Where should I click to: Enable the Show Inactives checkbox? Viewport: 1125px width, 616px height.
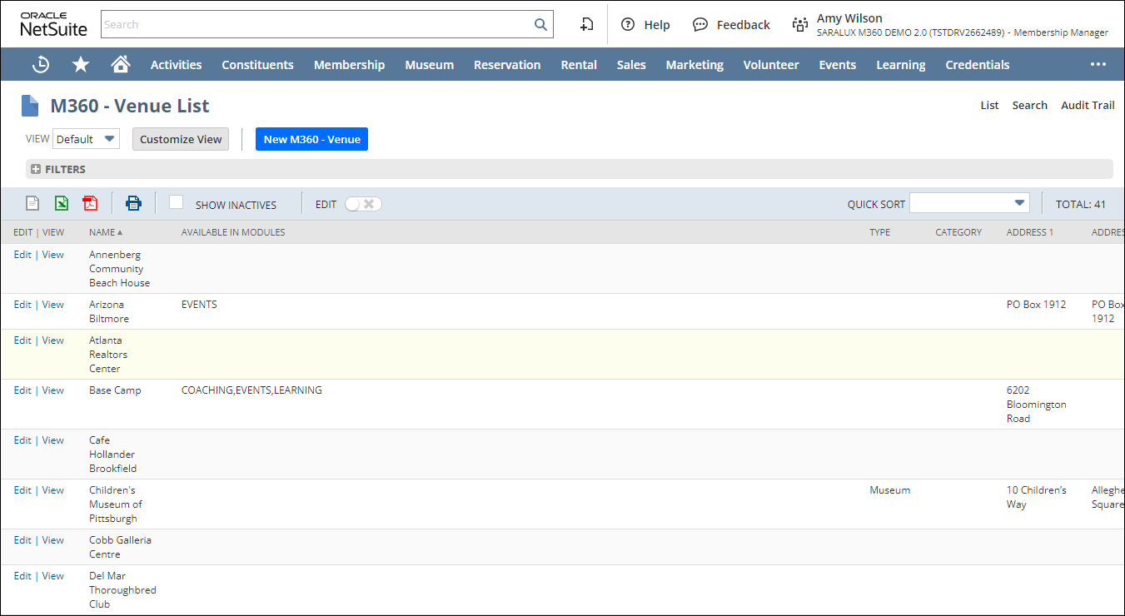click(x=176, y=202)
